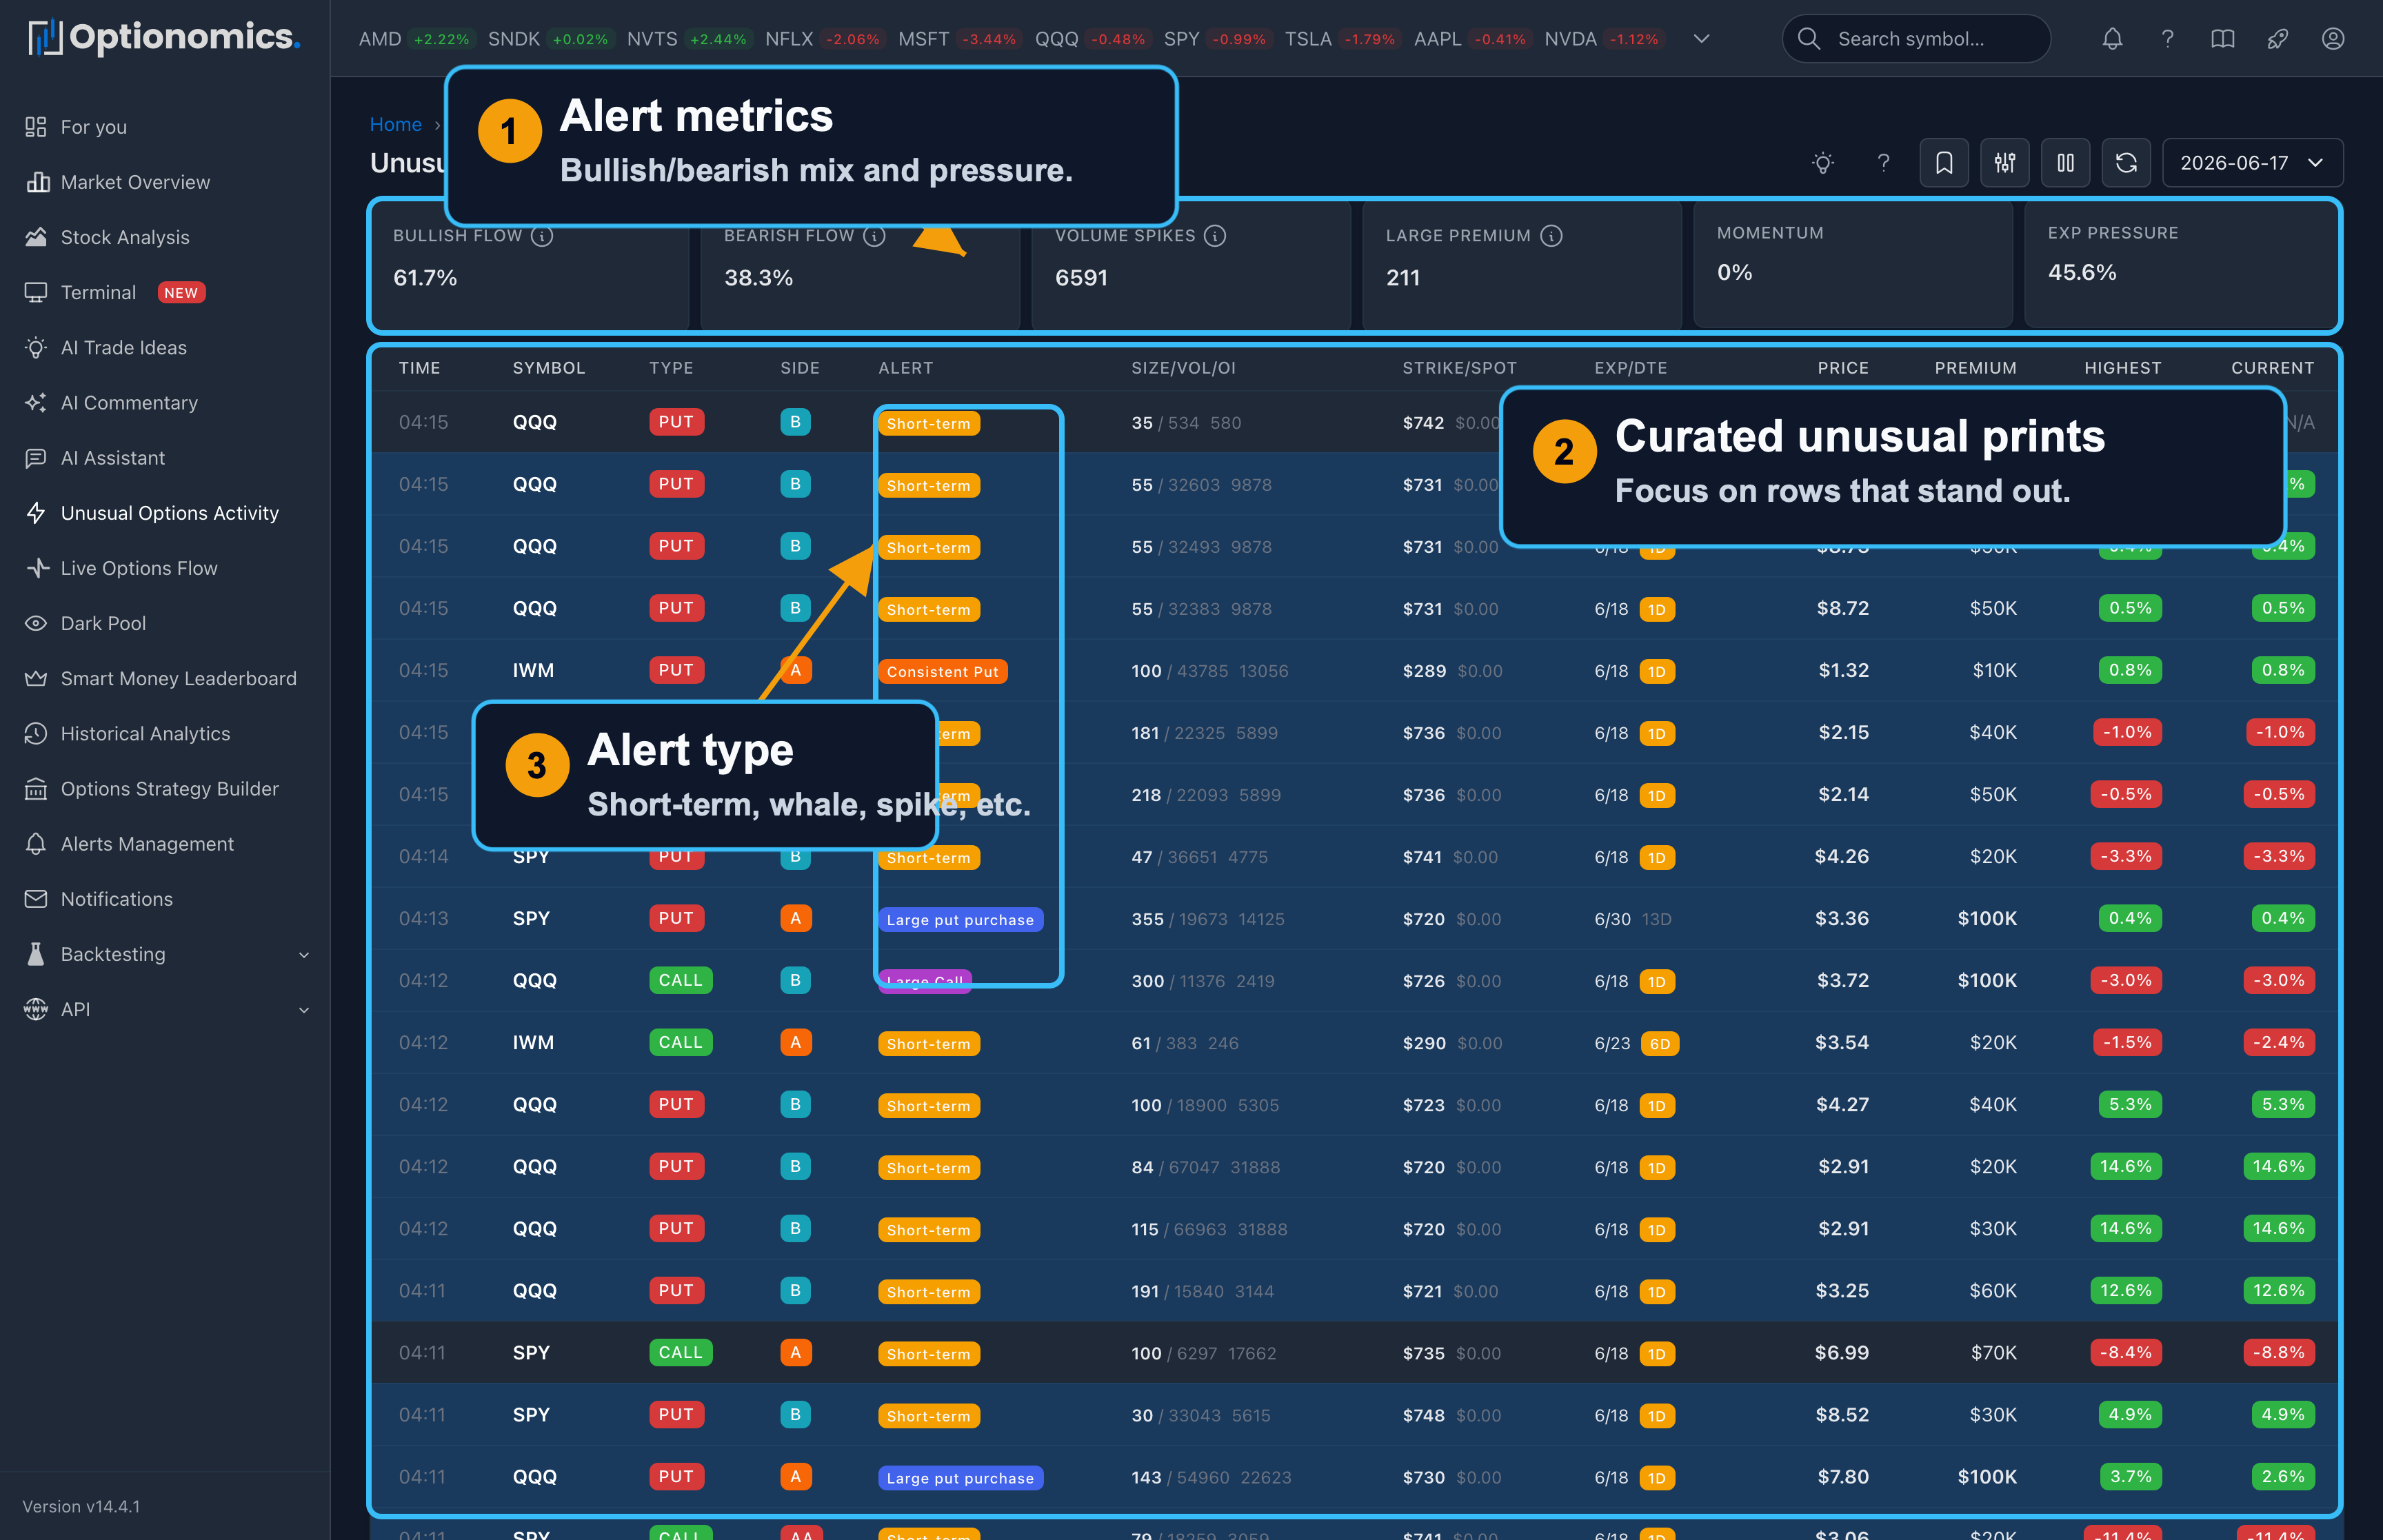Click the Volume Spikes info icon

click(1215, 236)
